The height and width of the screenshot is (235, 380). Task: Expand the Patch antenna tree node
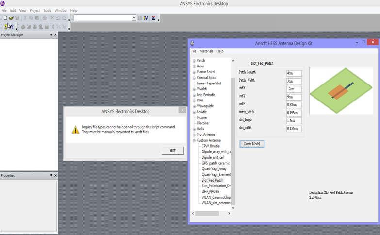tap(194, 61)
